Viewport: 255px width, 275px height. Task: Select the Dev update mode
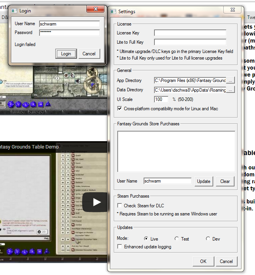[208, 239]
